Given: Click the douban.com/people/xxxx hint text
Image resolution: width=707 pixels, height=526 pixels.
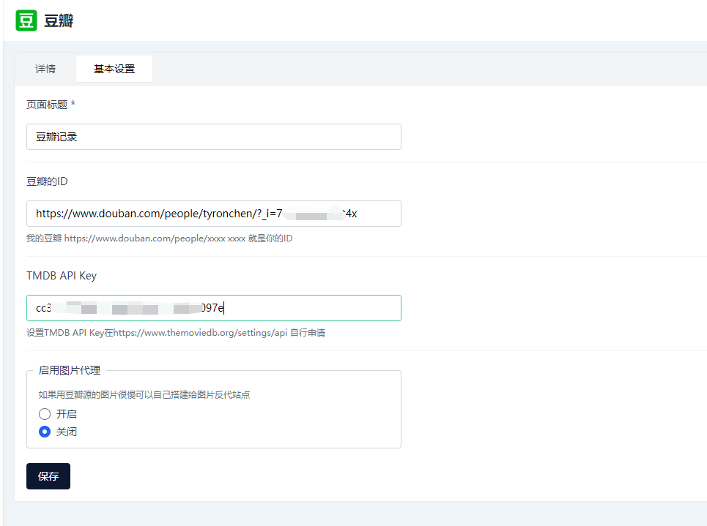Looking at the screenshot, I should (159, 238).
